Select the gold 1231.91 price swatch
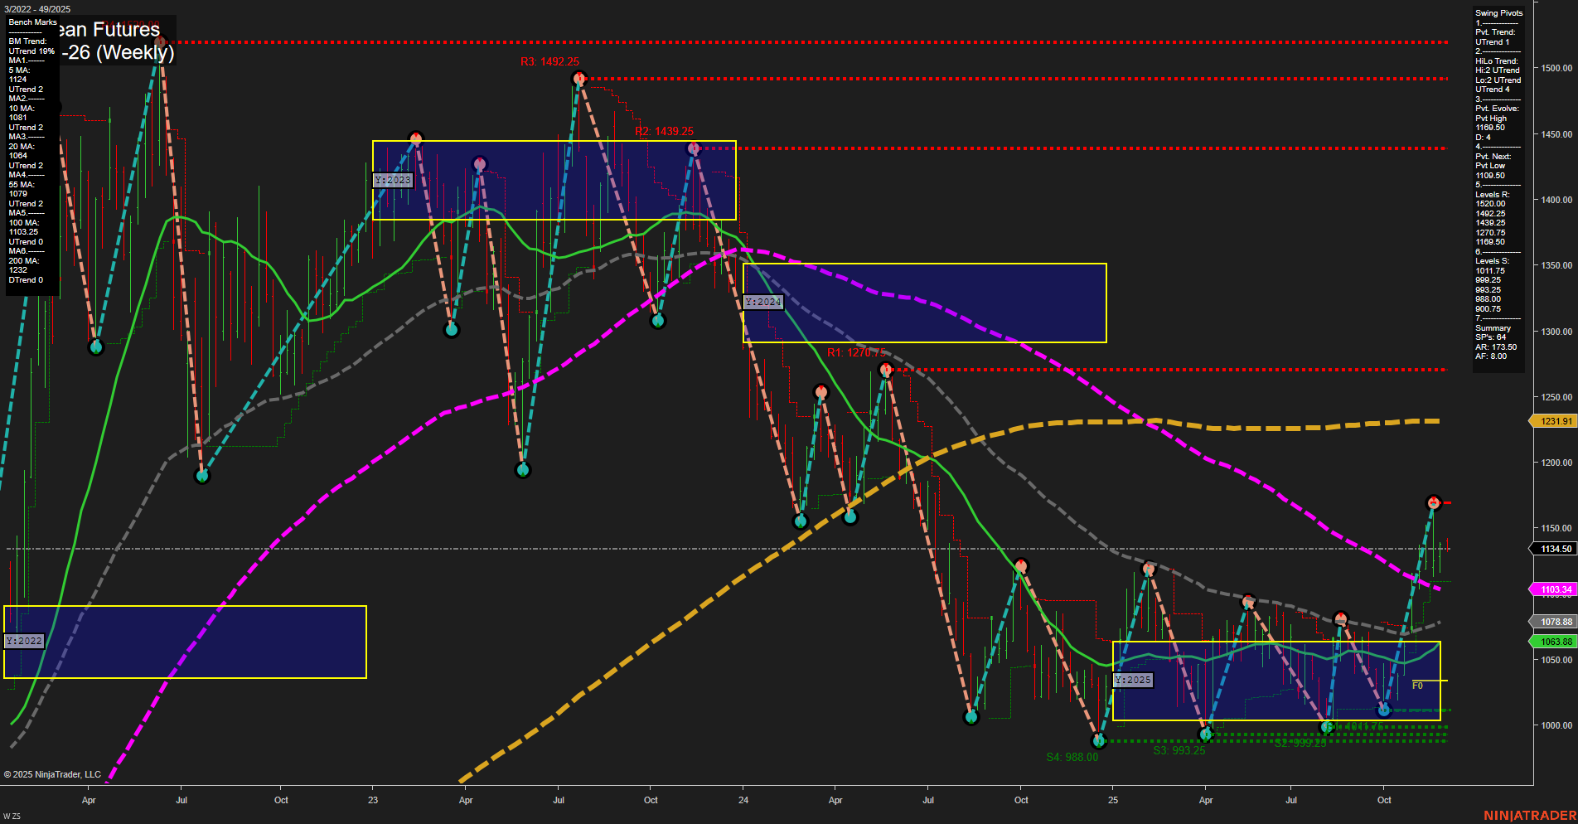This screenshot has width=1578, height=824. tap(1555, 421)
